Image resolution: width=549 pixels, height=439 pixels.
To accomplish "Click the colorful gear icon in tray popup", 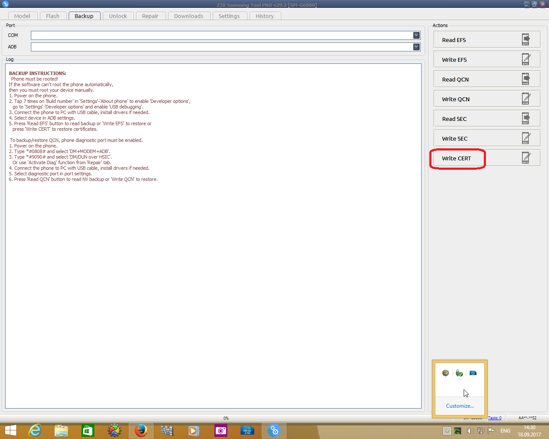I will pos(446,373).
